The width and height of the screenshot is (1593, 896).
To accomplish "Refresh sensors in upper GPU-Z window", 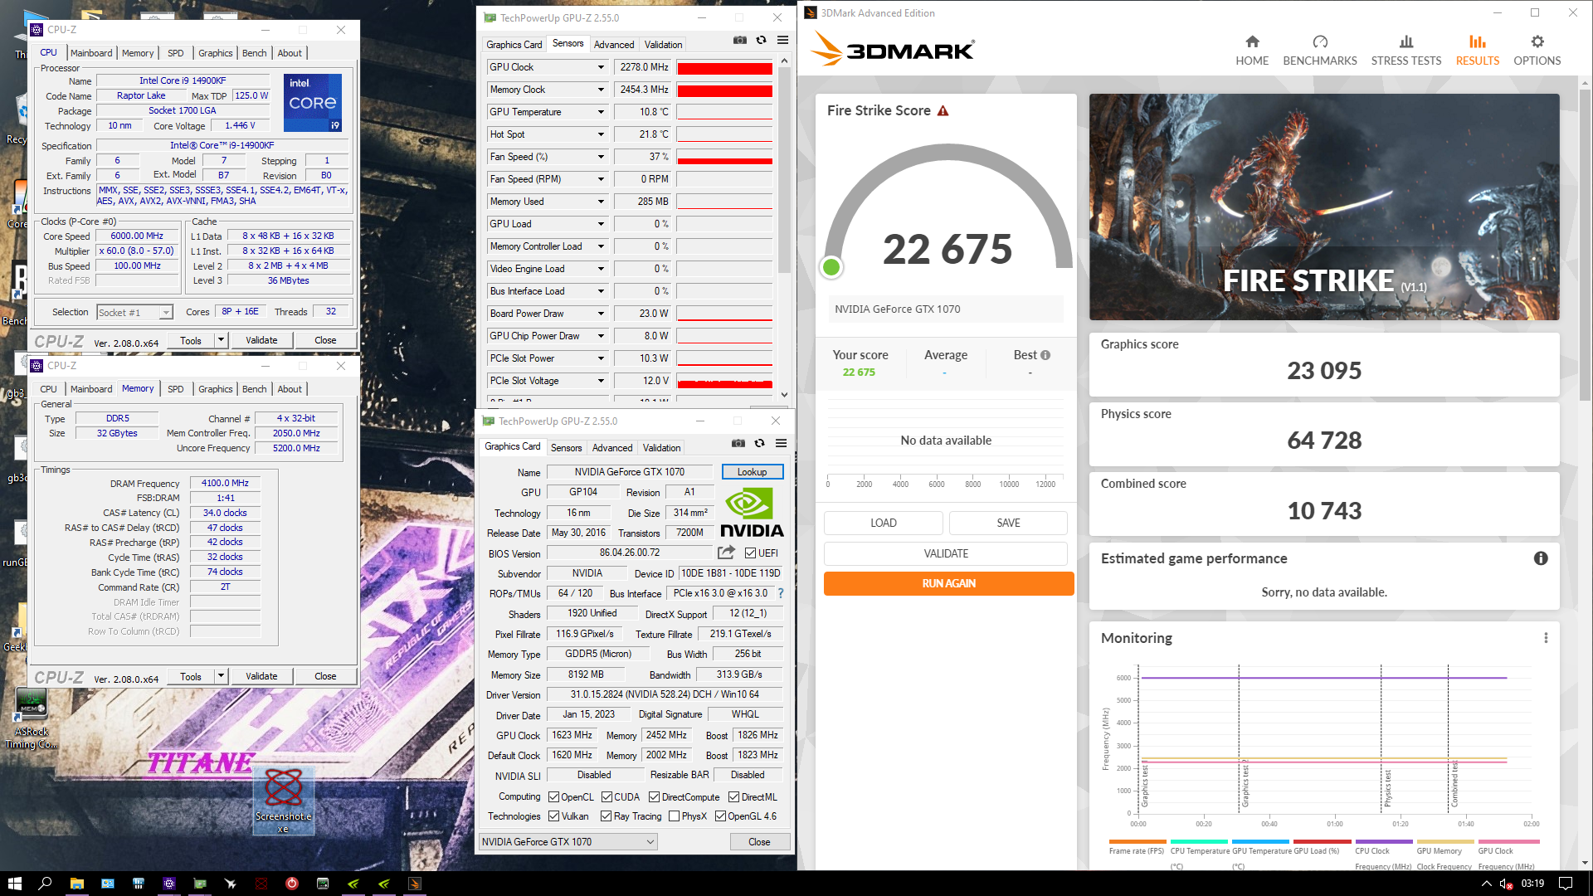I will click(761, 40).
